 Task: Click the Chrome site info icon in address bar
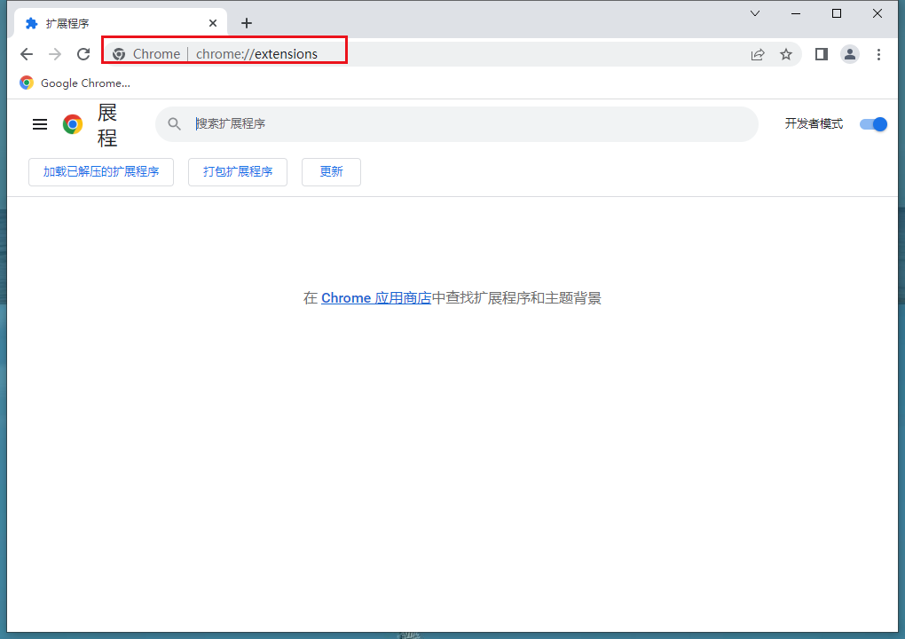[119, 54]
